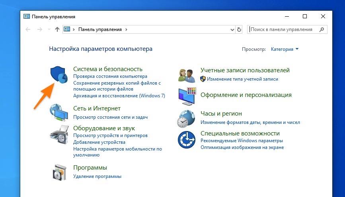Open System and Security shield icon
The image size is (345, 197).
pyautogui.click(x=59, y=75)
